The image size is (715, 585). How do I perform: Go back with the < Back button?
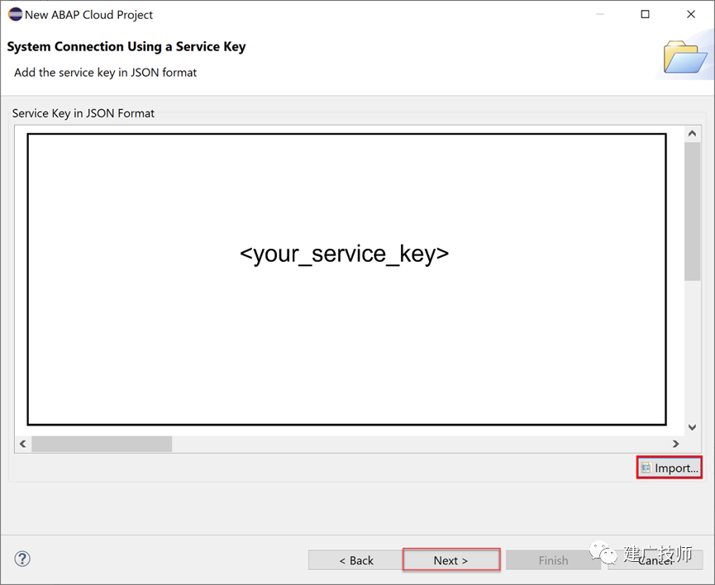click(355, 560)
